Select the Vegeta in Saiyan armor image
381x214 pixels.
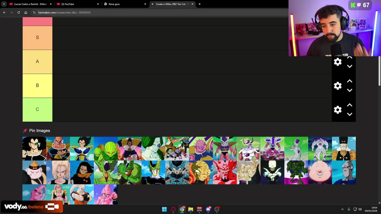(82, 149)
